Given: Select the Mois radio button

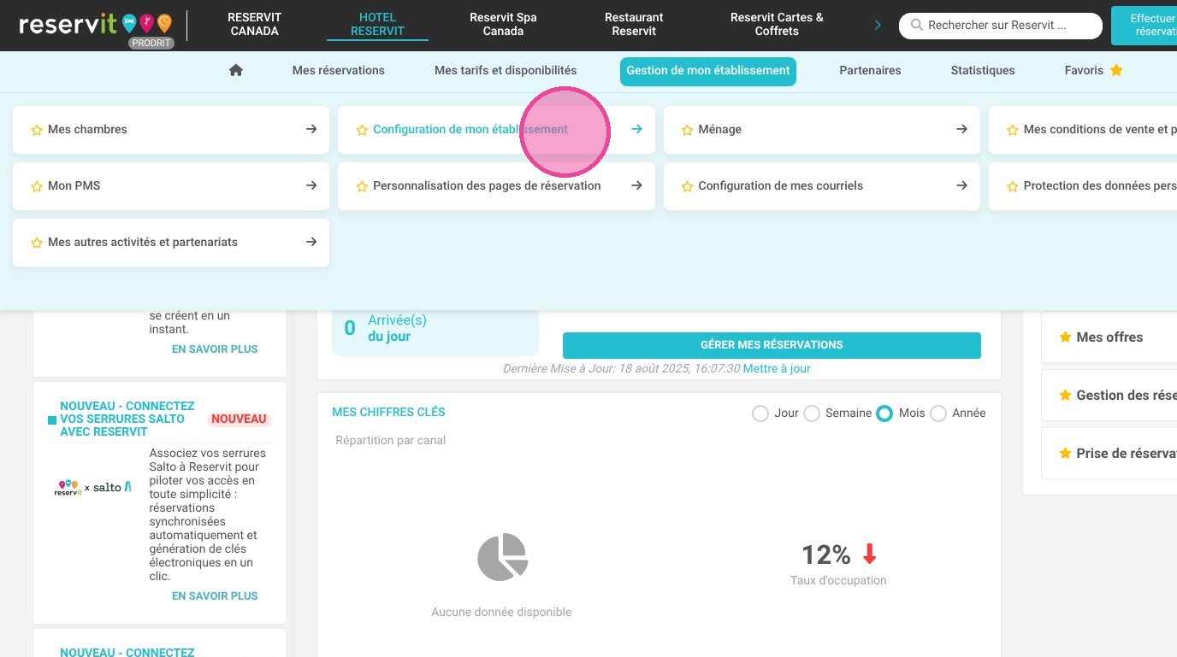Looking at the screenshot, I should coord(884,414).
